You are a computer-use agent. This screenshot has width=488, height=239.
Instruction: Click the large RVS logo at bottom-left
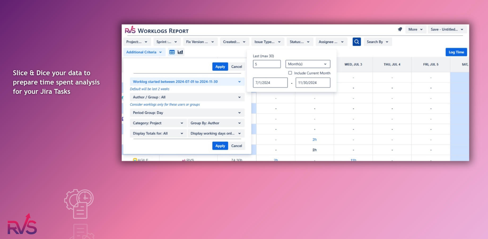pyautogui.click(x=22, y=224)
